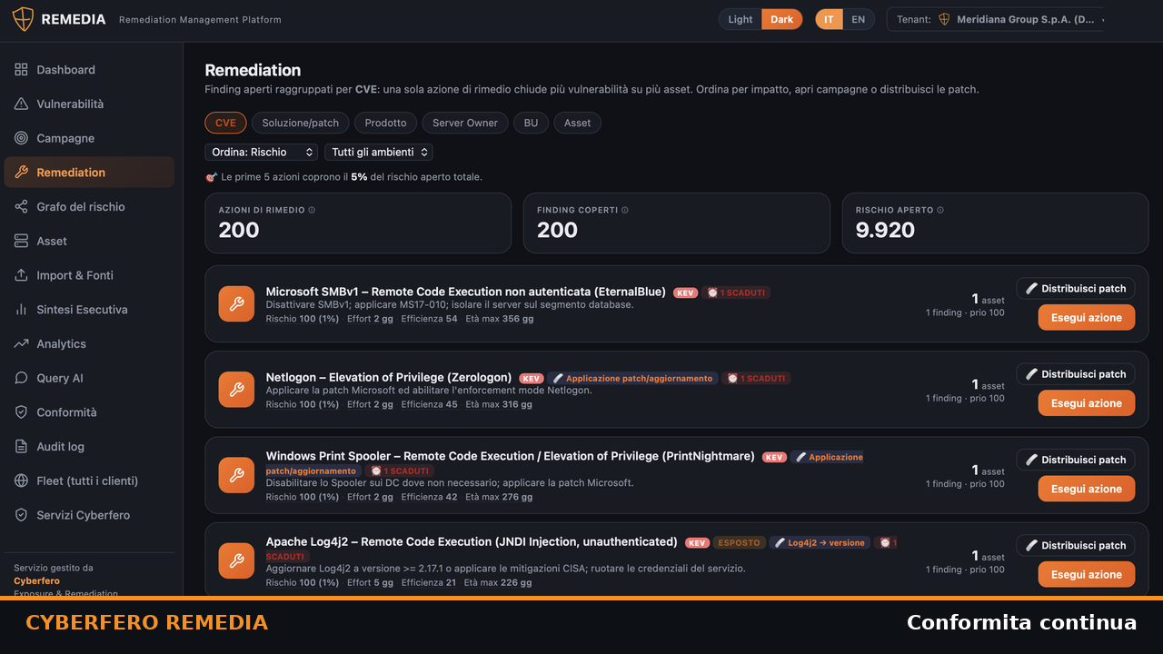Click the KEV badge on the Zerologon card
Screen dimensions: 1163x654
pos(532,378)
